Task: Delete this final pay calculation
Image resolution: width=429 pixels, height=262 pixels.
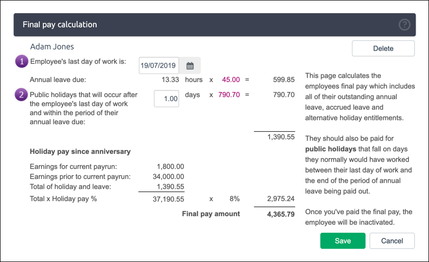Action: coord(383,48)
